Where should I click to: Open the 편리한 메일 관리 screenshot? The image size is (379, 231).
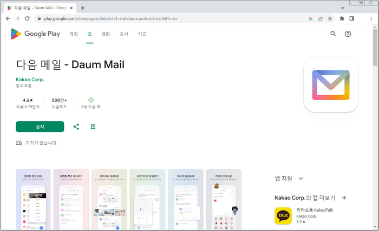(x=33, y=199)
